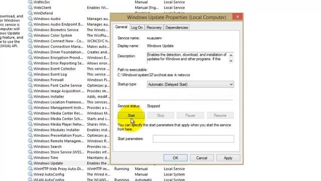Open the Log On tab
The image size is (321, 181).
(x=137, y=28)
